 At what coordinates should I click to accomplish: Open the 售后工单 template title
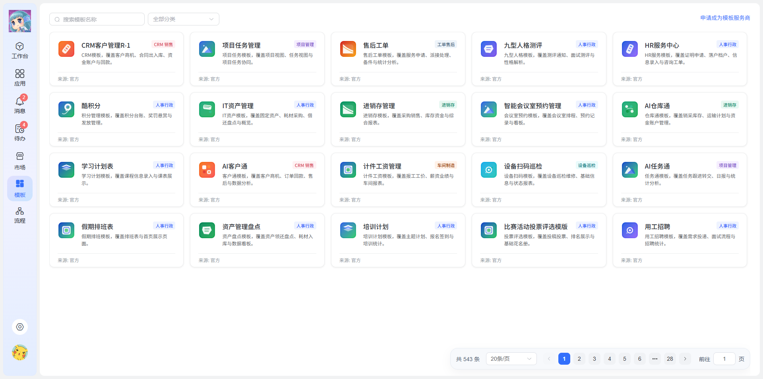[x=376, y=45]
